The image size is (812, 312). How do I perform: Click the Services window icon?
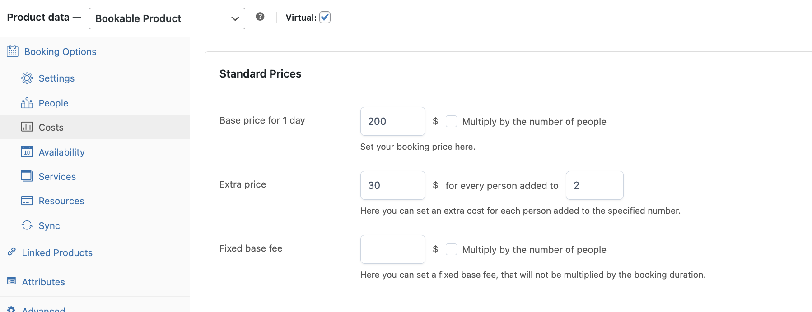(27, 176)
